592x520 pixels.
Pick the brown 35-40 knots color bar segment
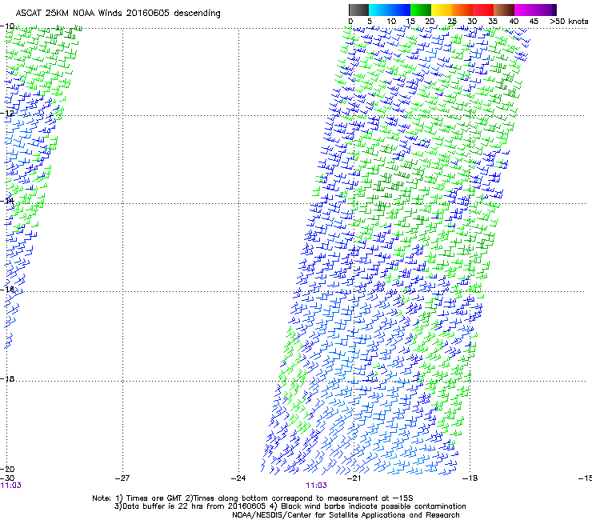[x=504, y=10]
